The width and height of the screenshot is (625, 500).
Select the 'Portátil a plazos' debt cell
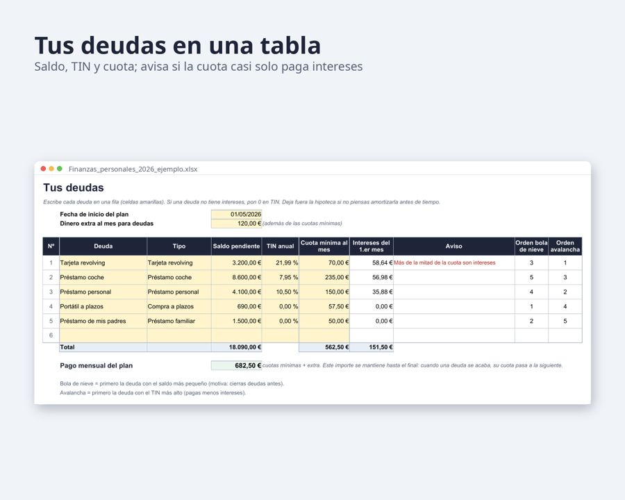click(x=103, y=306)
